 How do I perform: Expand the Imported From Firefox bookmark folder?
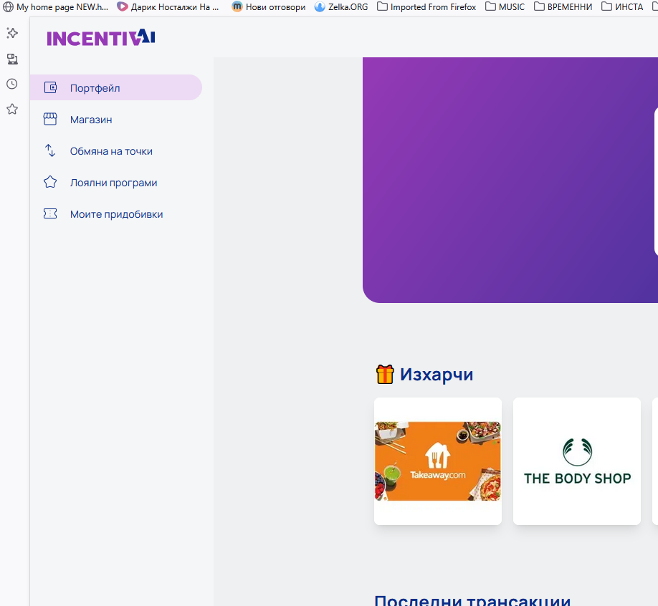click(x=426, y=7)
